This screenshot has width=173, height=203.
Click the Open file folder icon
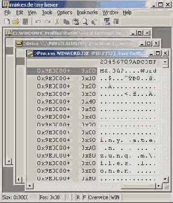[x=16, y=22]
